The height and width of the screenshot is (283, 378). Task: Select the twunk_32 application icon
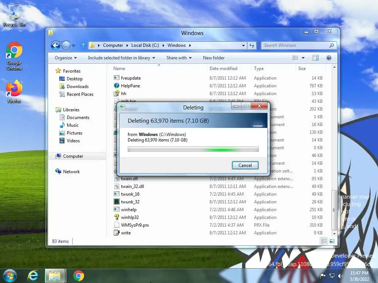click(x=116, y=202)
